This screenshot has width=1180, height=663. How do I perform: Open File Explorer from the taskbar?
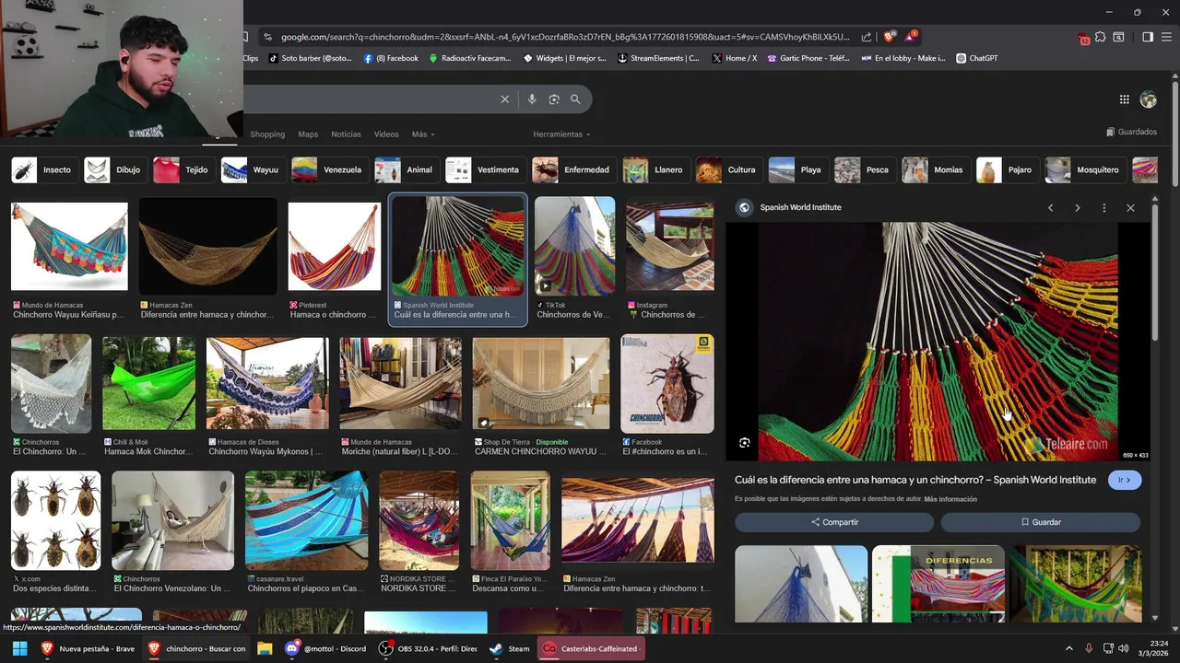[265, 648]
